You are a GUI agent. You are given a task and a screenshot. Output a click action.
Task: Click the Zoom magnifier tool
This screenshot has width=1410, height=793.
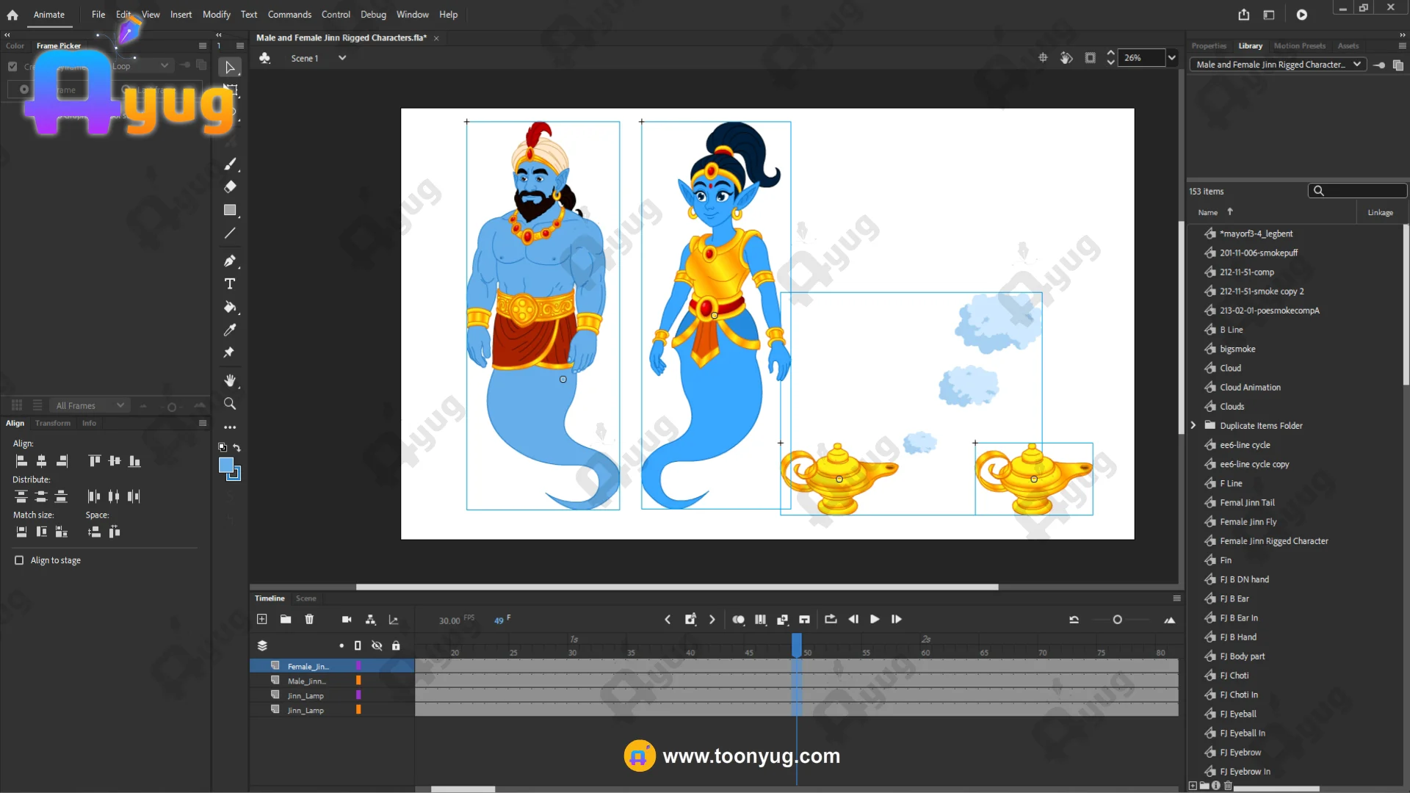[230, 404]
